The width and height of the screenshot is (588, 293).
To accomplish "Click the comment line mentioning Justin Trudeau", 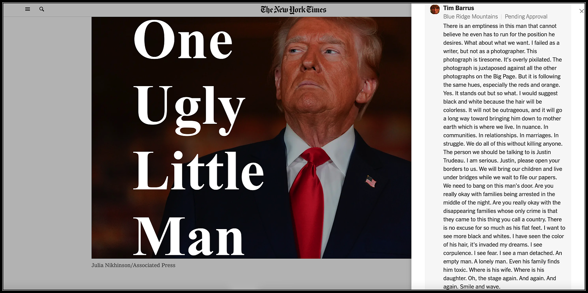I will [x=497, y=152].
